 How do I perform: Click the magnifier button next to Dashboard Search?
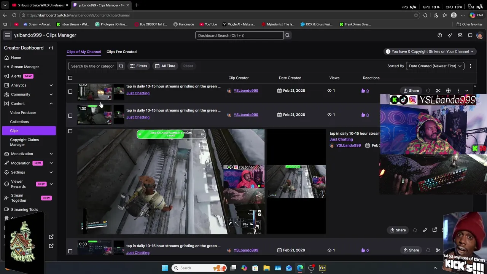288,35
